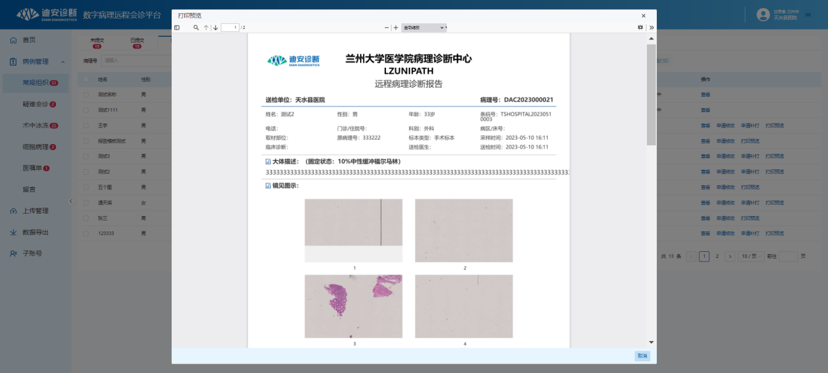
Task: Click 术中冰冻 in the sidebar
Action: pyautogui.click(x=36, y=126)
